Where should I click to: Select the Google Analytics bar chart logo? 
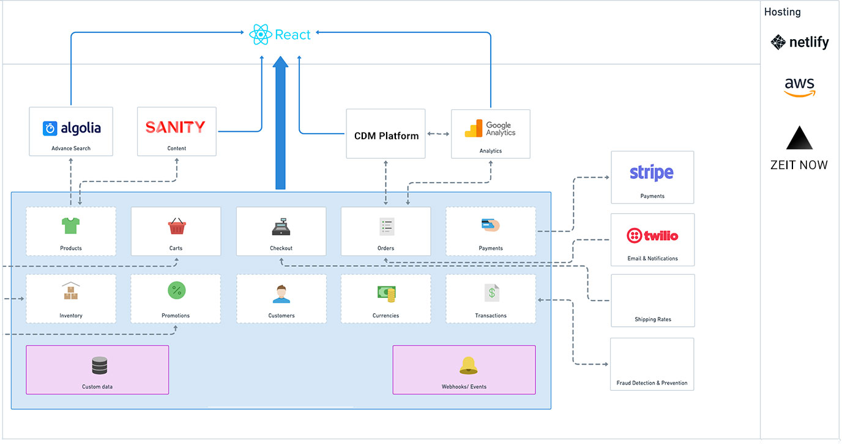tap(474, 129)
